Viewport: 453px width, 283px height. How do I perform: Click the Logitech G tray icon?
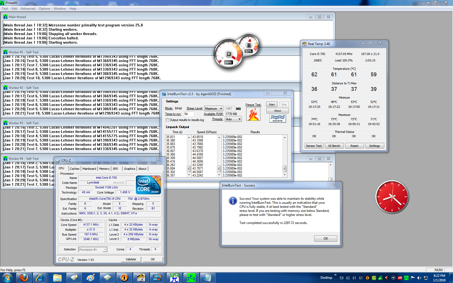point(374,278)
